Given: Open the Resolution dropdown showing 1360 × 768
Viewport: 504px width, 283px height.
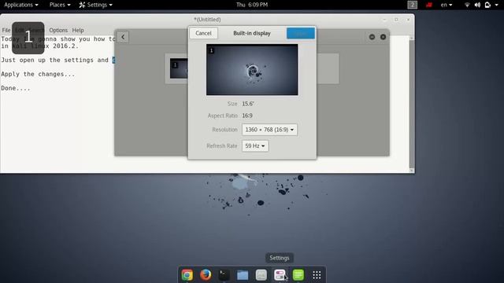Looking at the screenshot, I should coord(269,130).
